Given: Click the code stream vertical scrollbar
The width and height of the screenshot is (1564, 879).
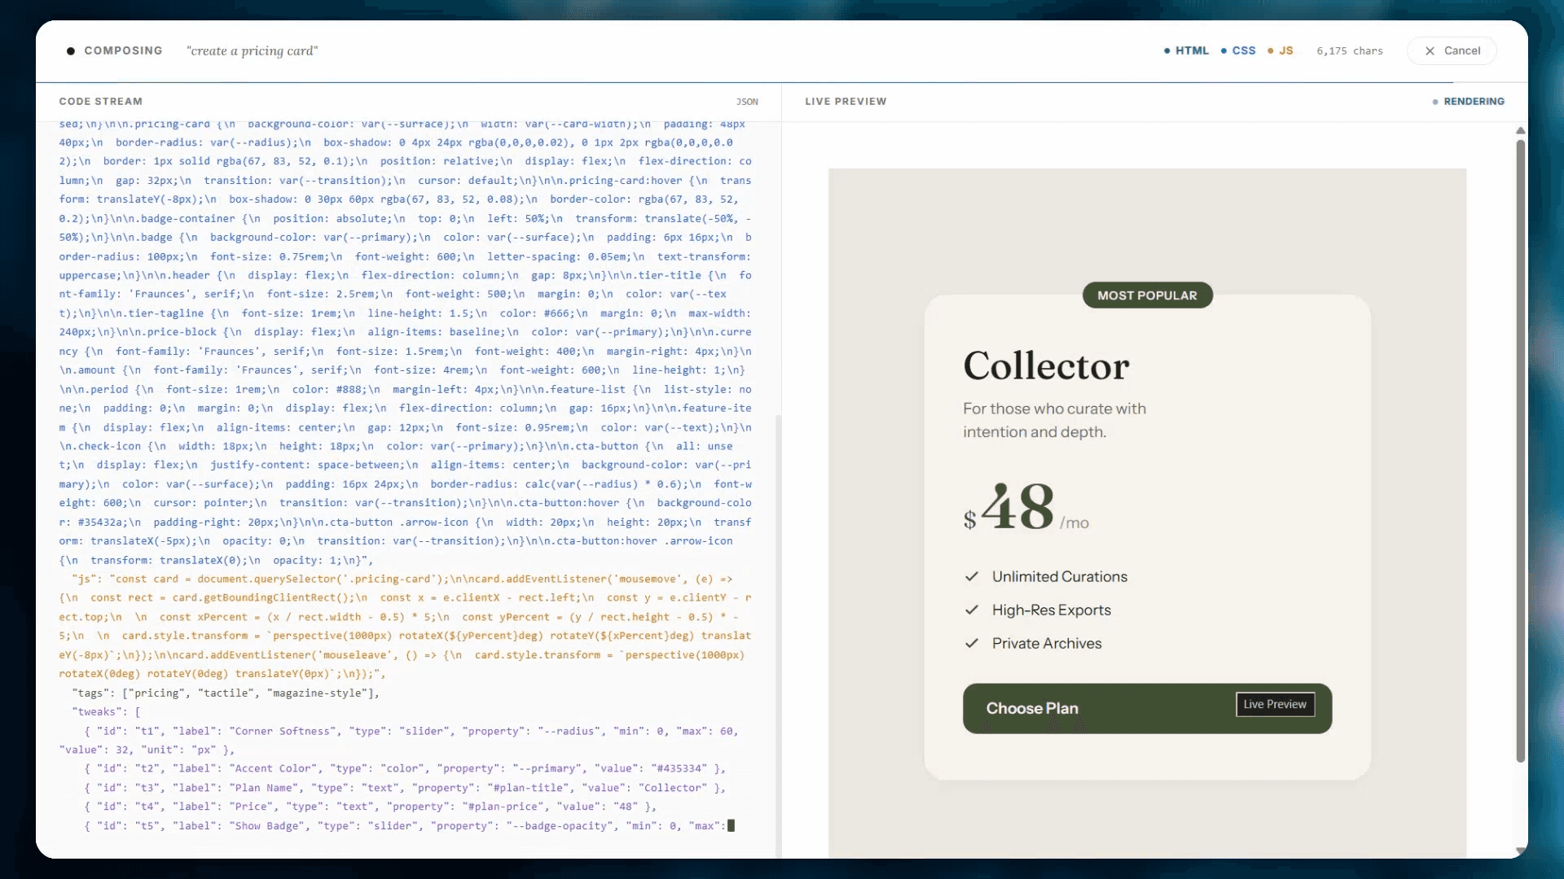Looking at the screenshot, I should click(x=778, y=635).
